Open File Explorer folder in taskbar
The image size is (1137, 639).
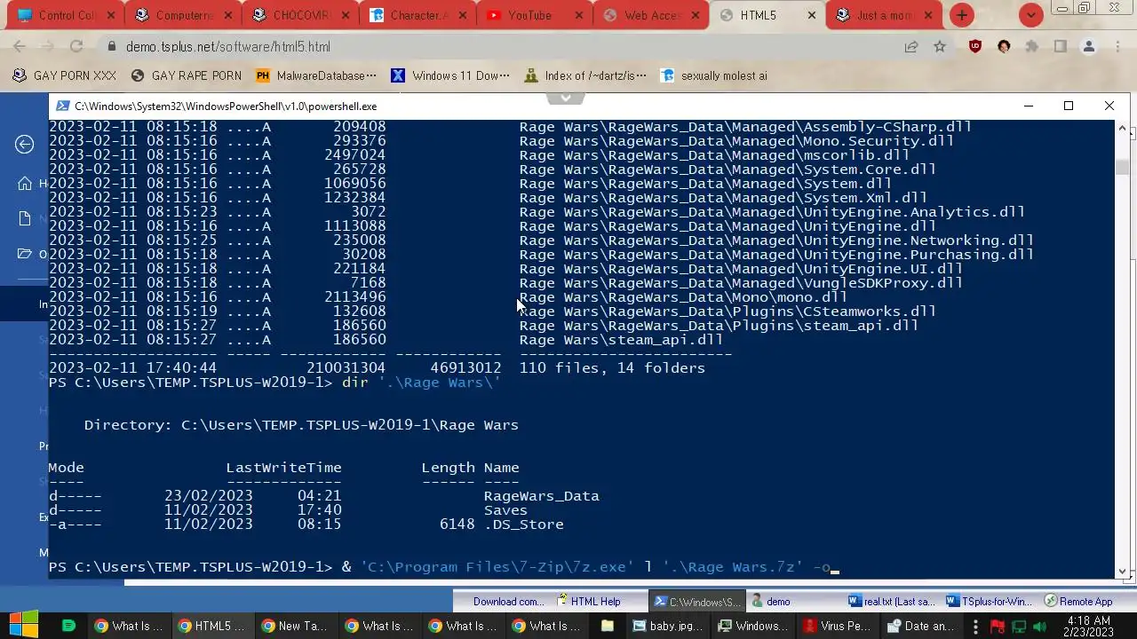pyautogui.click(x=608, y=626)
